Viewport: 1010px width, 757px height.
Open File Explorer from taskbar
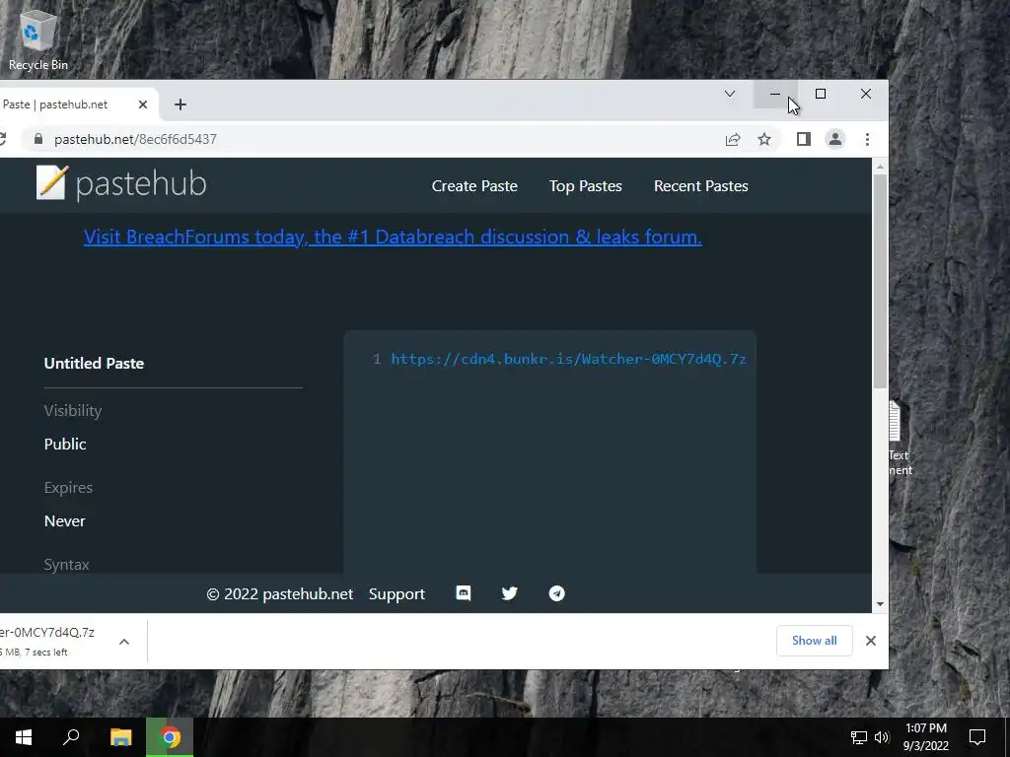tap(120, 737)
